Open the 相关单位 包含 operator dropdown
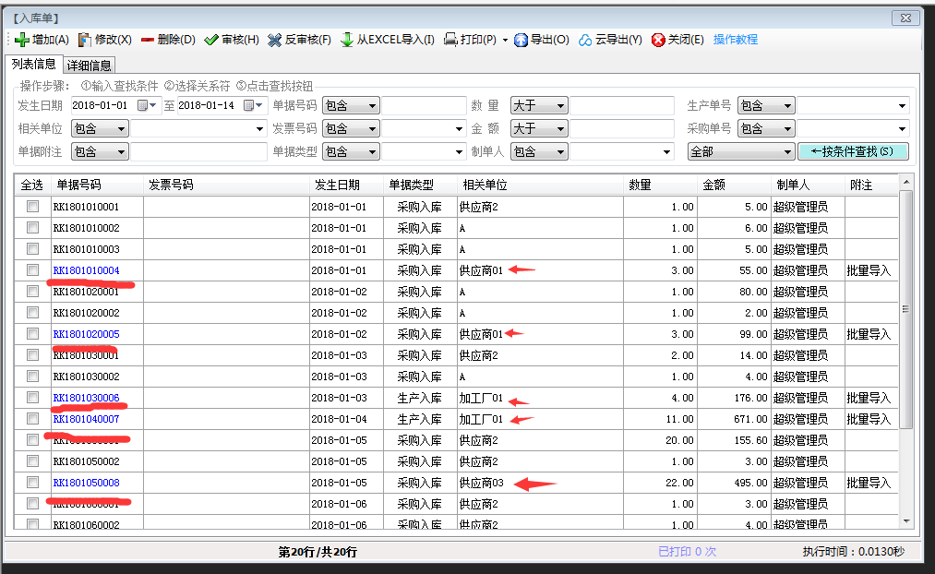 pos(100,129)
